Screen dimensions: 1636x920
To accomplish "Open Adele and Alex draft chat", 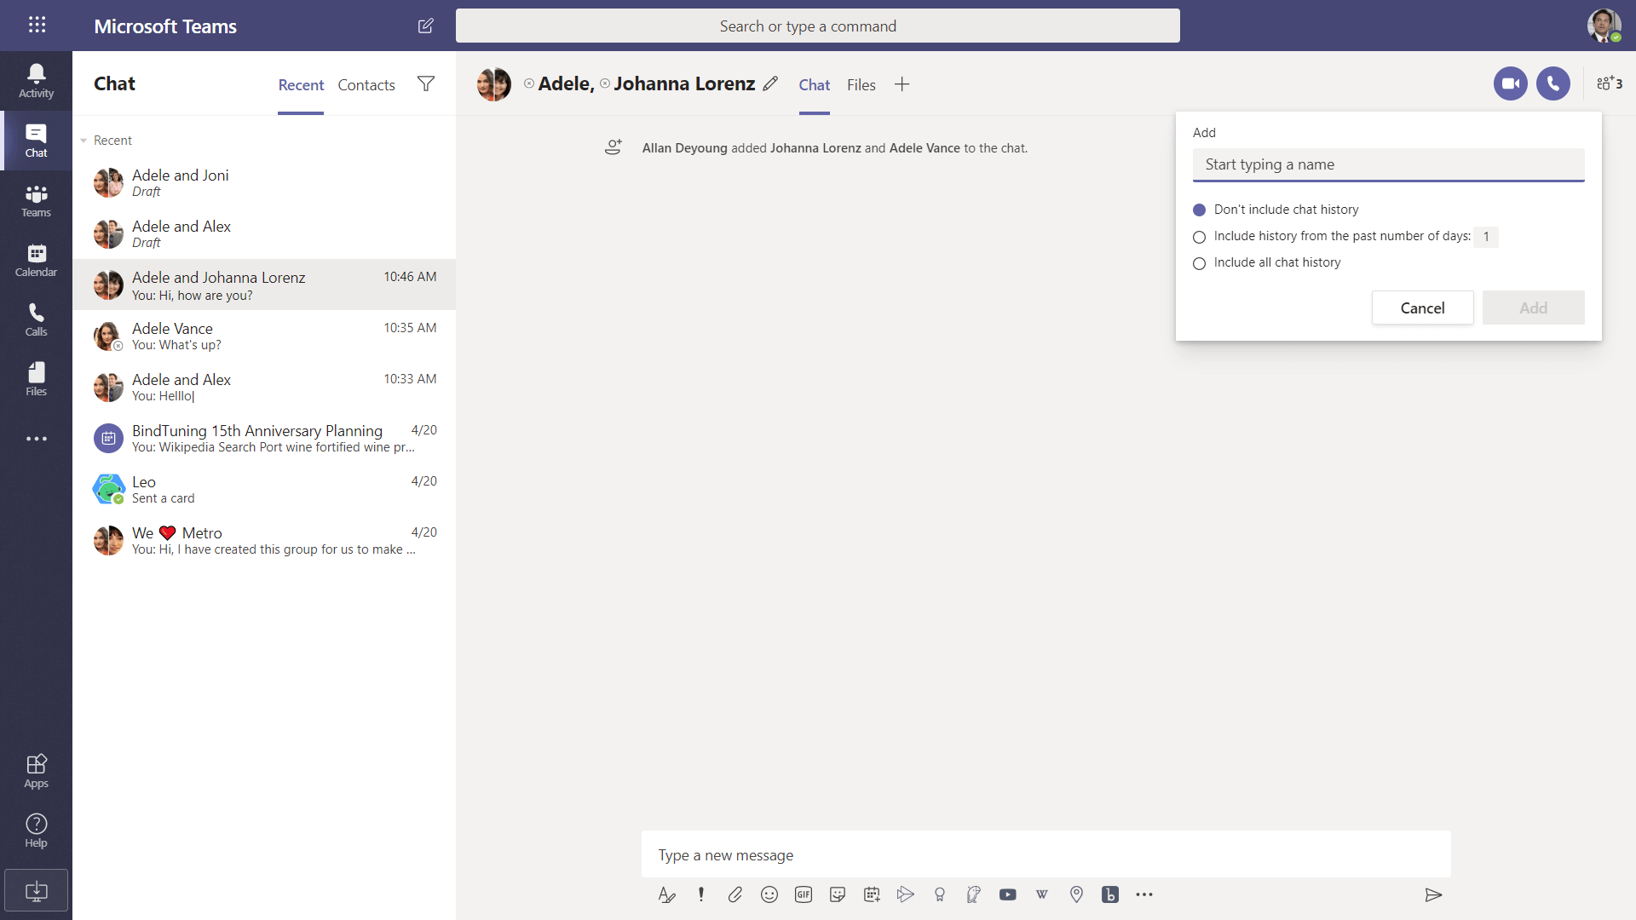I will pyautogui.click(x=264, y=233).
